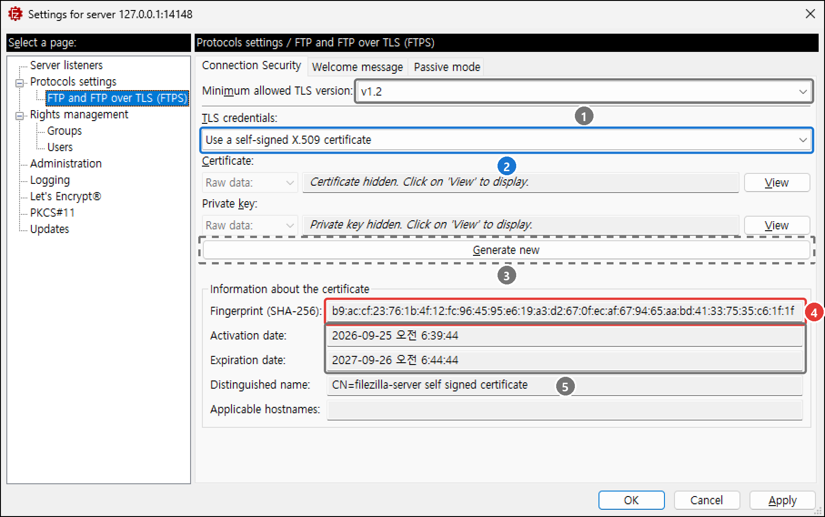Close the server settings dialog
825x517 pixels.
[810, 14]
